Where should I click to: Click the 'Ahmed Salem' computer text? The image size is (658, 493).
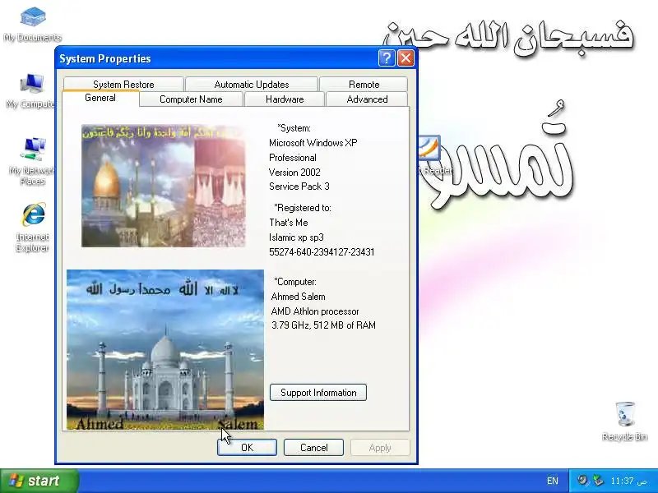coord(298,297)
